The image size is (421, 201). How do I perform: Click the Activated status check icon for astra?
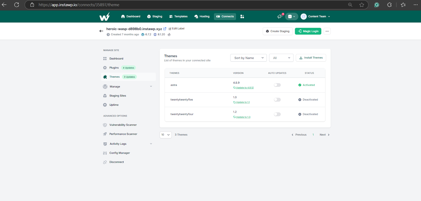click(300, 85)
